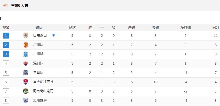Click the Cangzhou Mighty Lions (沧州雄狮) team crest

pyautogui.click(x=26, y=100)
